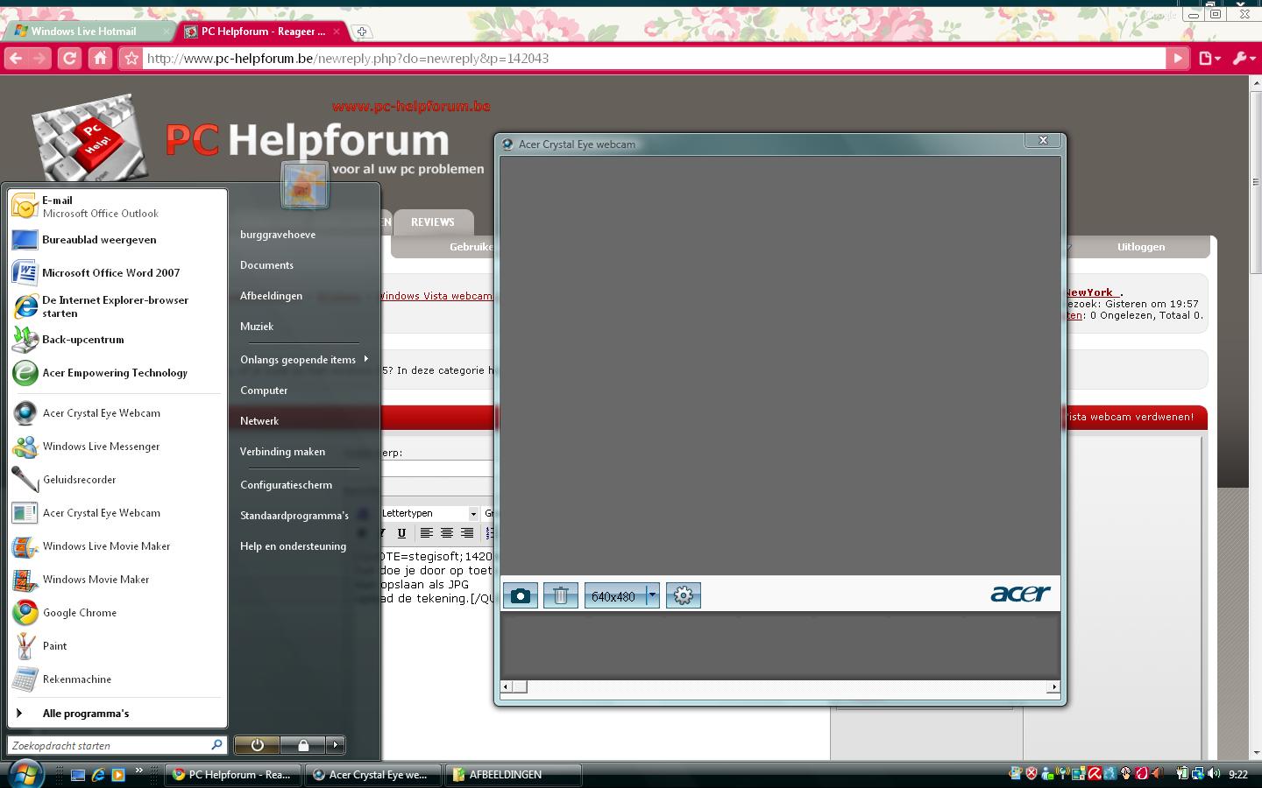Select Netwerk in Start menu
Image resolution: width=1262 pixels, height=788 pixels.
click(x=259, y=421)
